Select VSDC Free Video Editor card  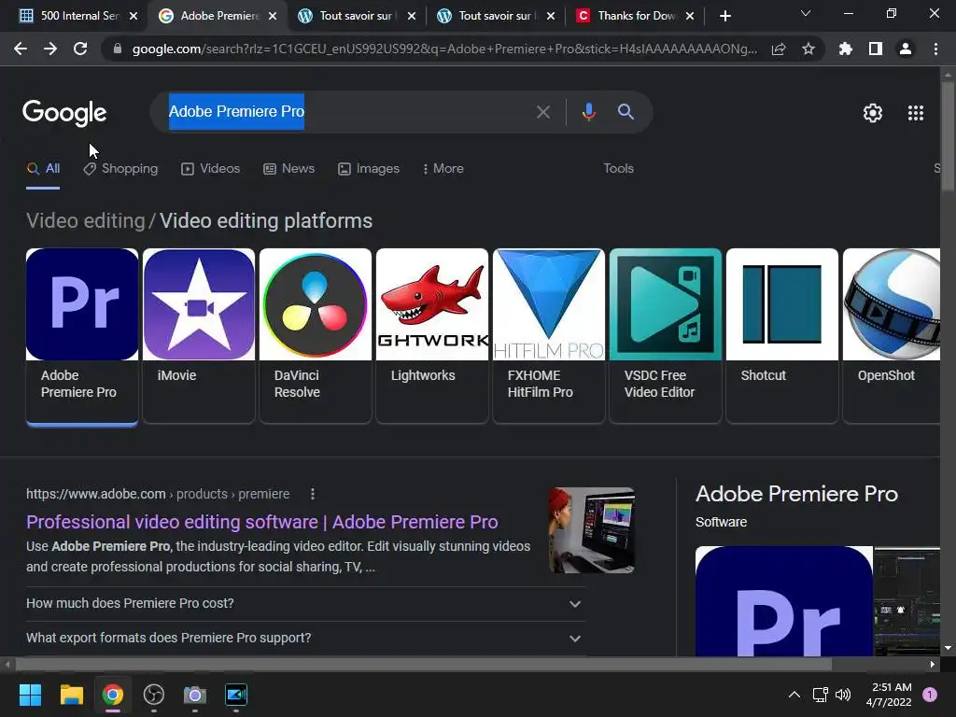(x=665, y=335)
